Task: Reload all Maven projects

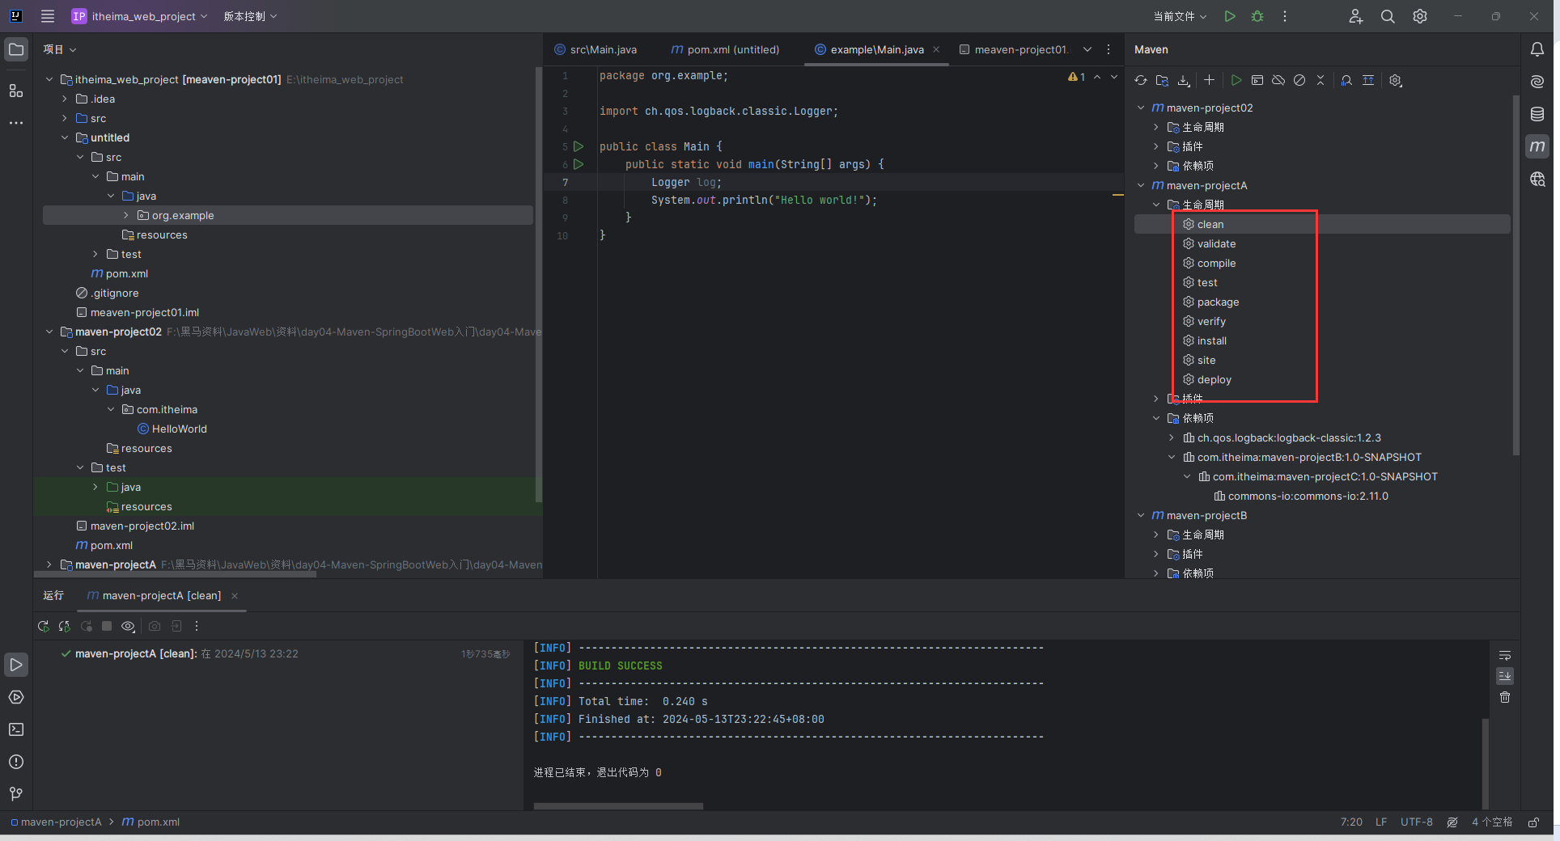Action: (1141, 80)
